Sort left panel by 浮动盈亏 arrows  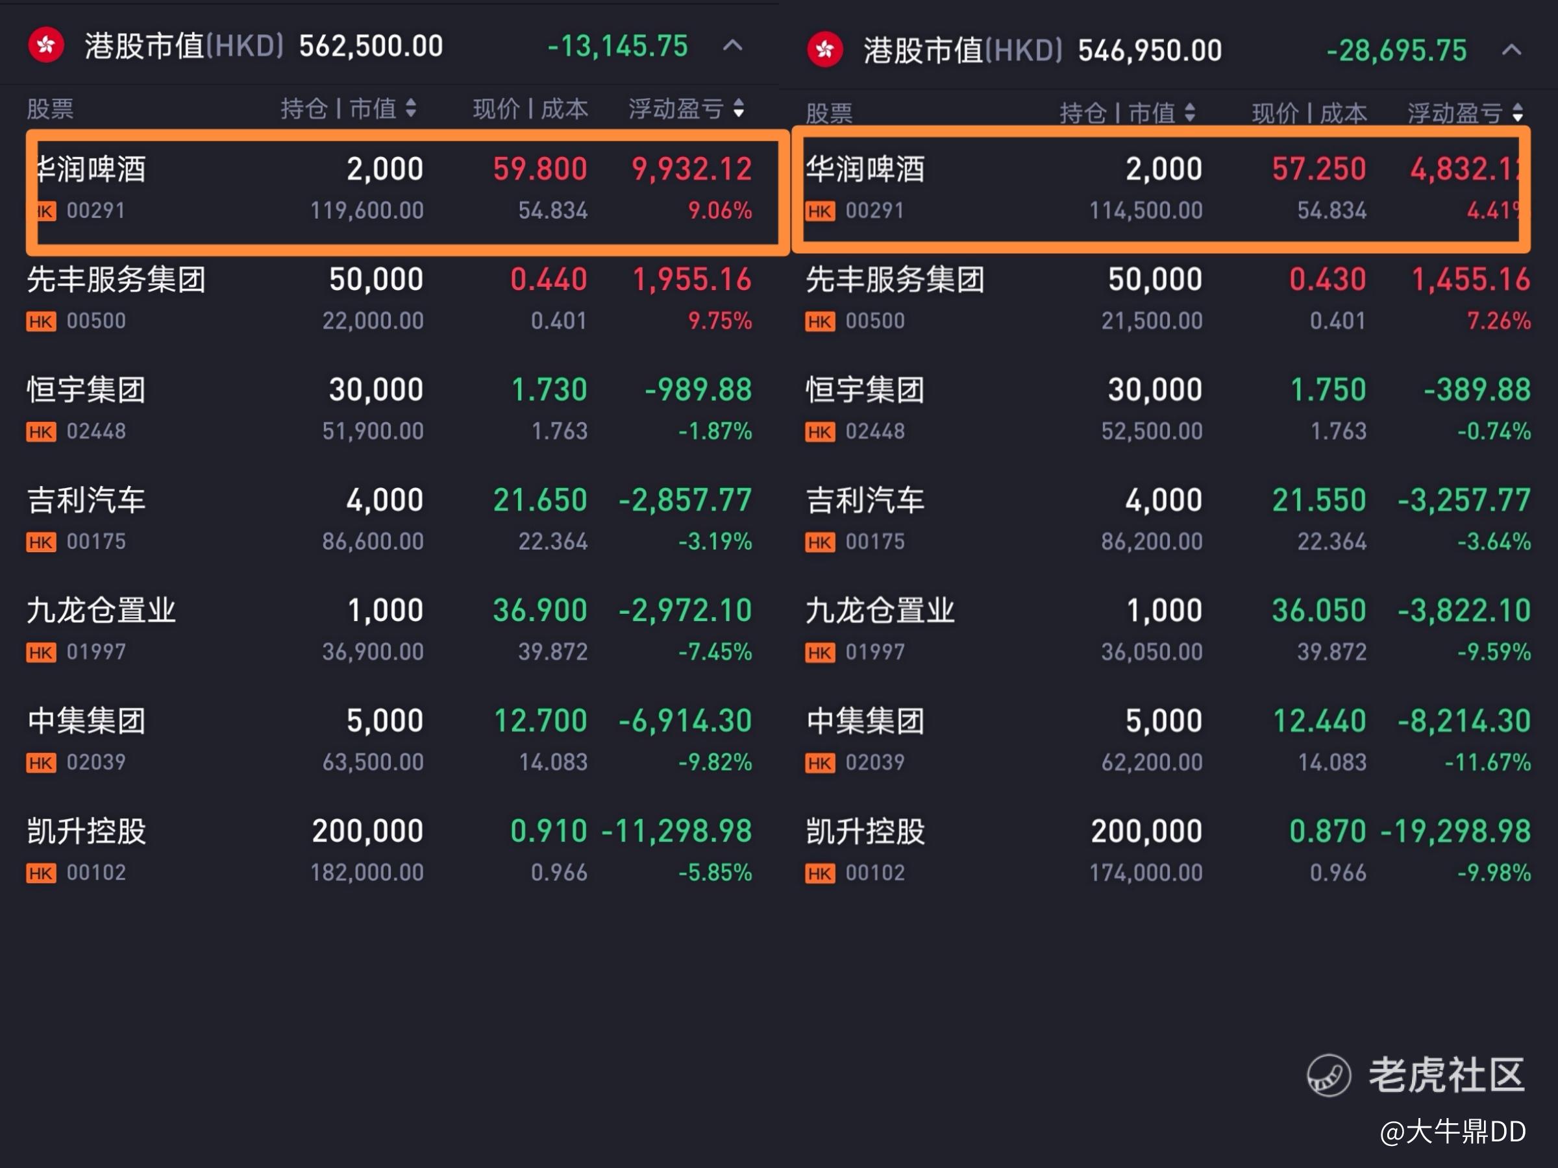pos(738,108)
